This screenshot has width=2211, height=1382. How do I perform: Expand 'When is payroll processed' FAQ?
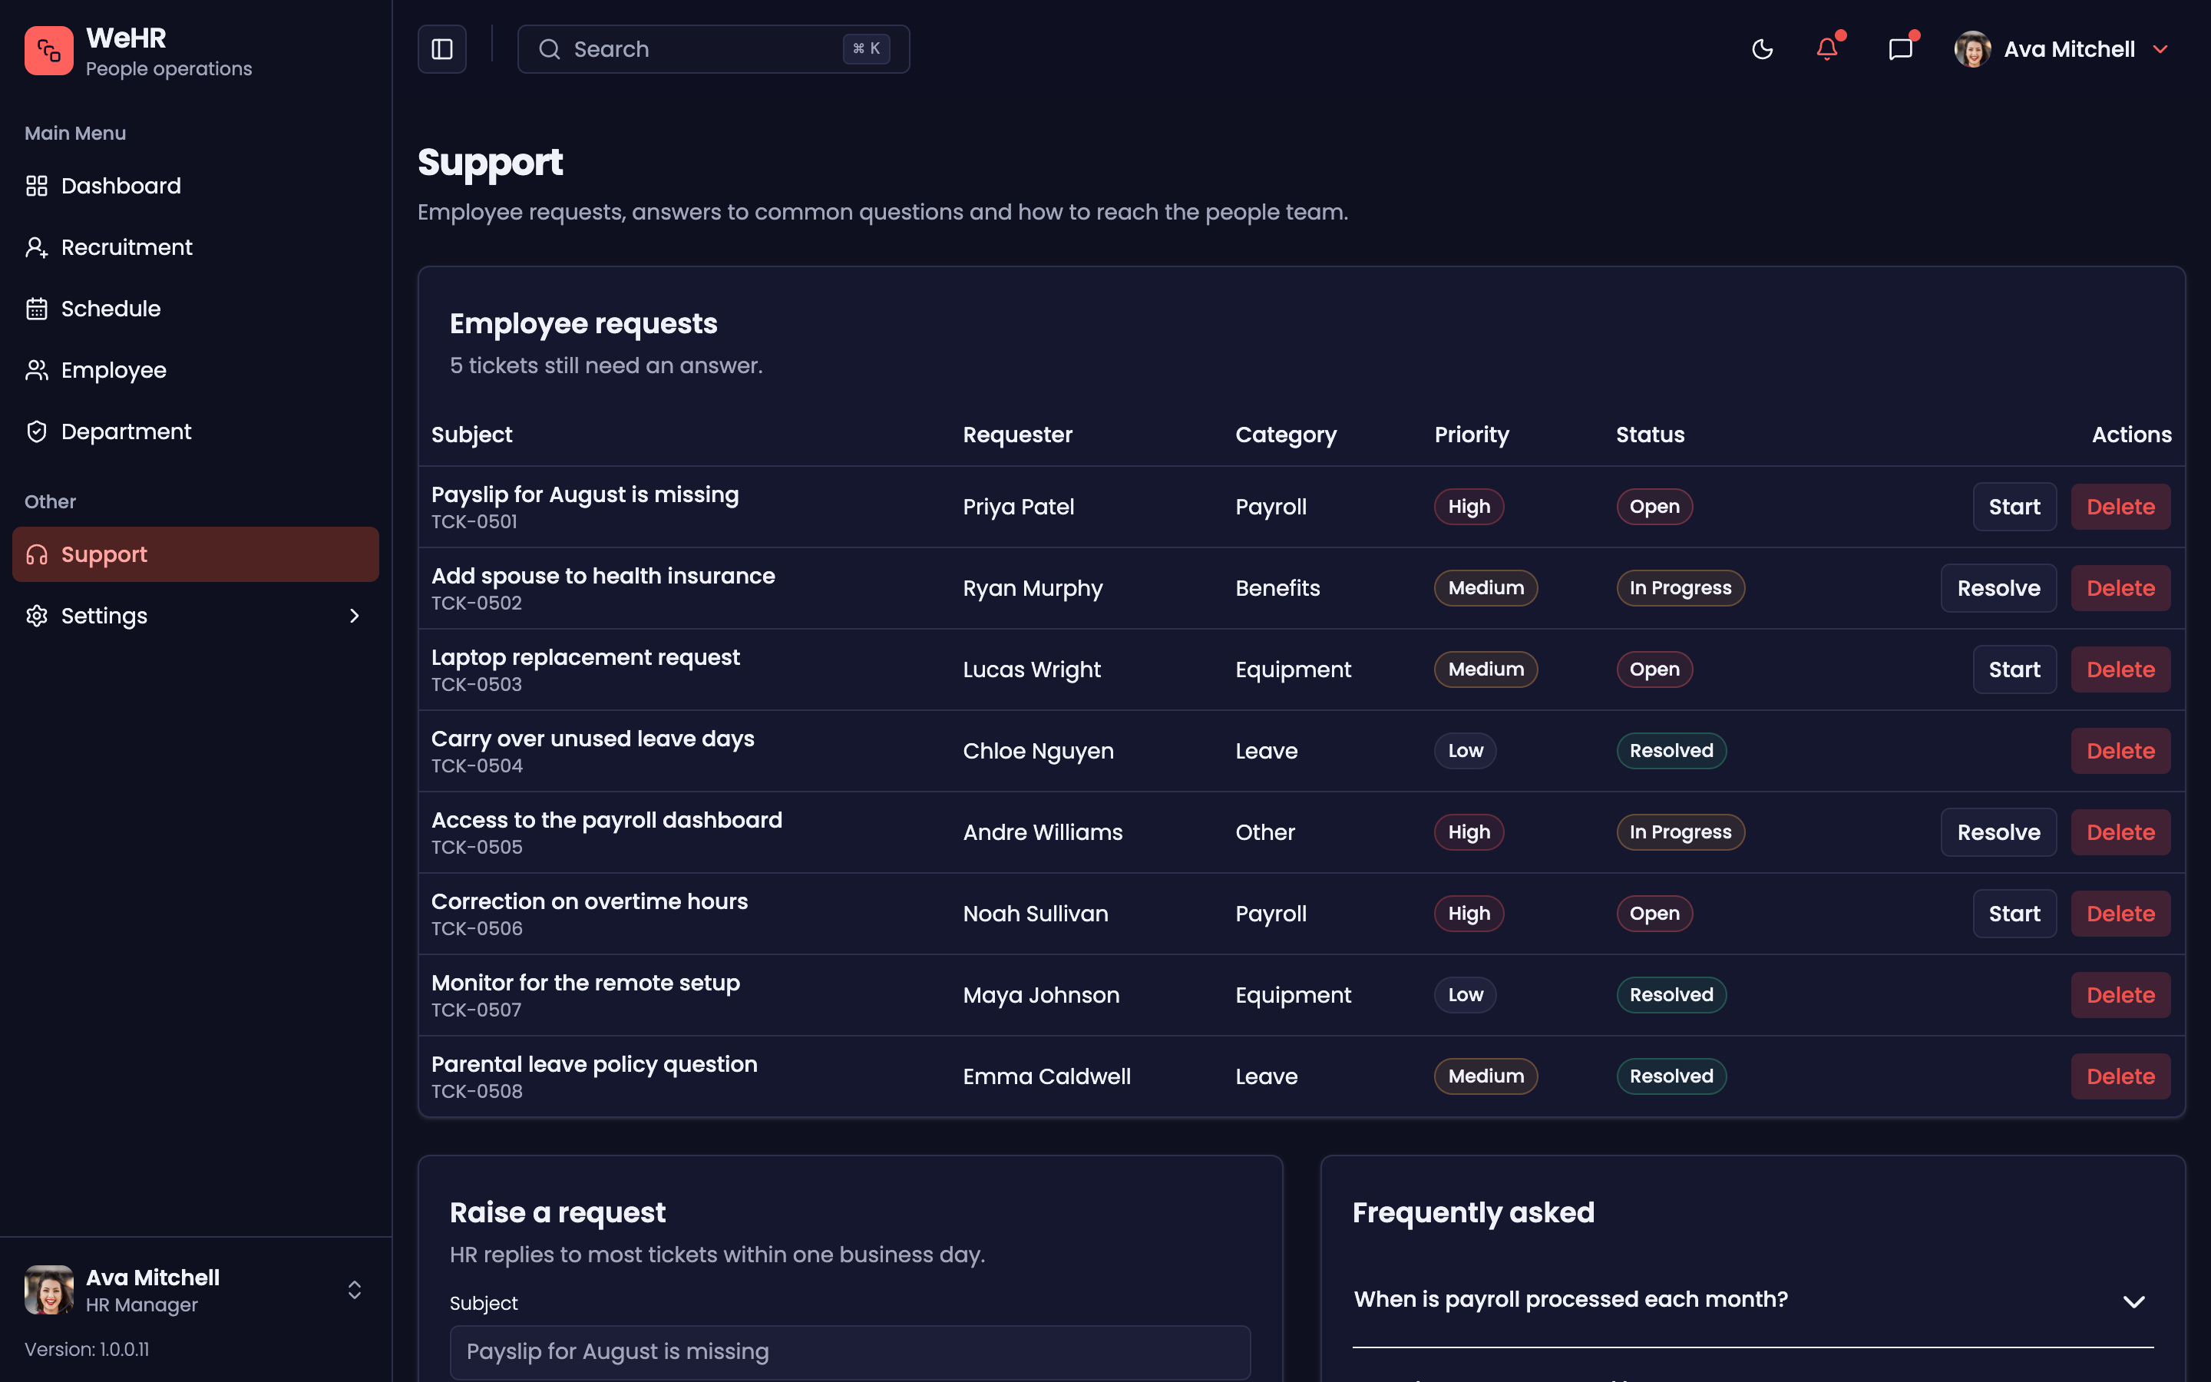pyautogui.click(x=1753, y=1301)
